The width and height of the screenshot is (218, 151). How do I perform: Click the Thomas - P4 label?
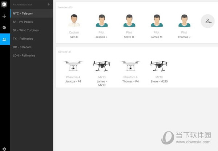click(130, 81)
